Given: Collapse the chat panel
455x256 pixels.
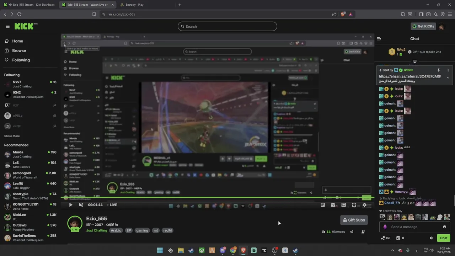Looking at the screenshot, I should 379,39.
